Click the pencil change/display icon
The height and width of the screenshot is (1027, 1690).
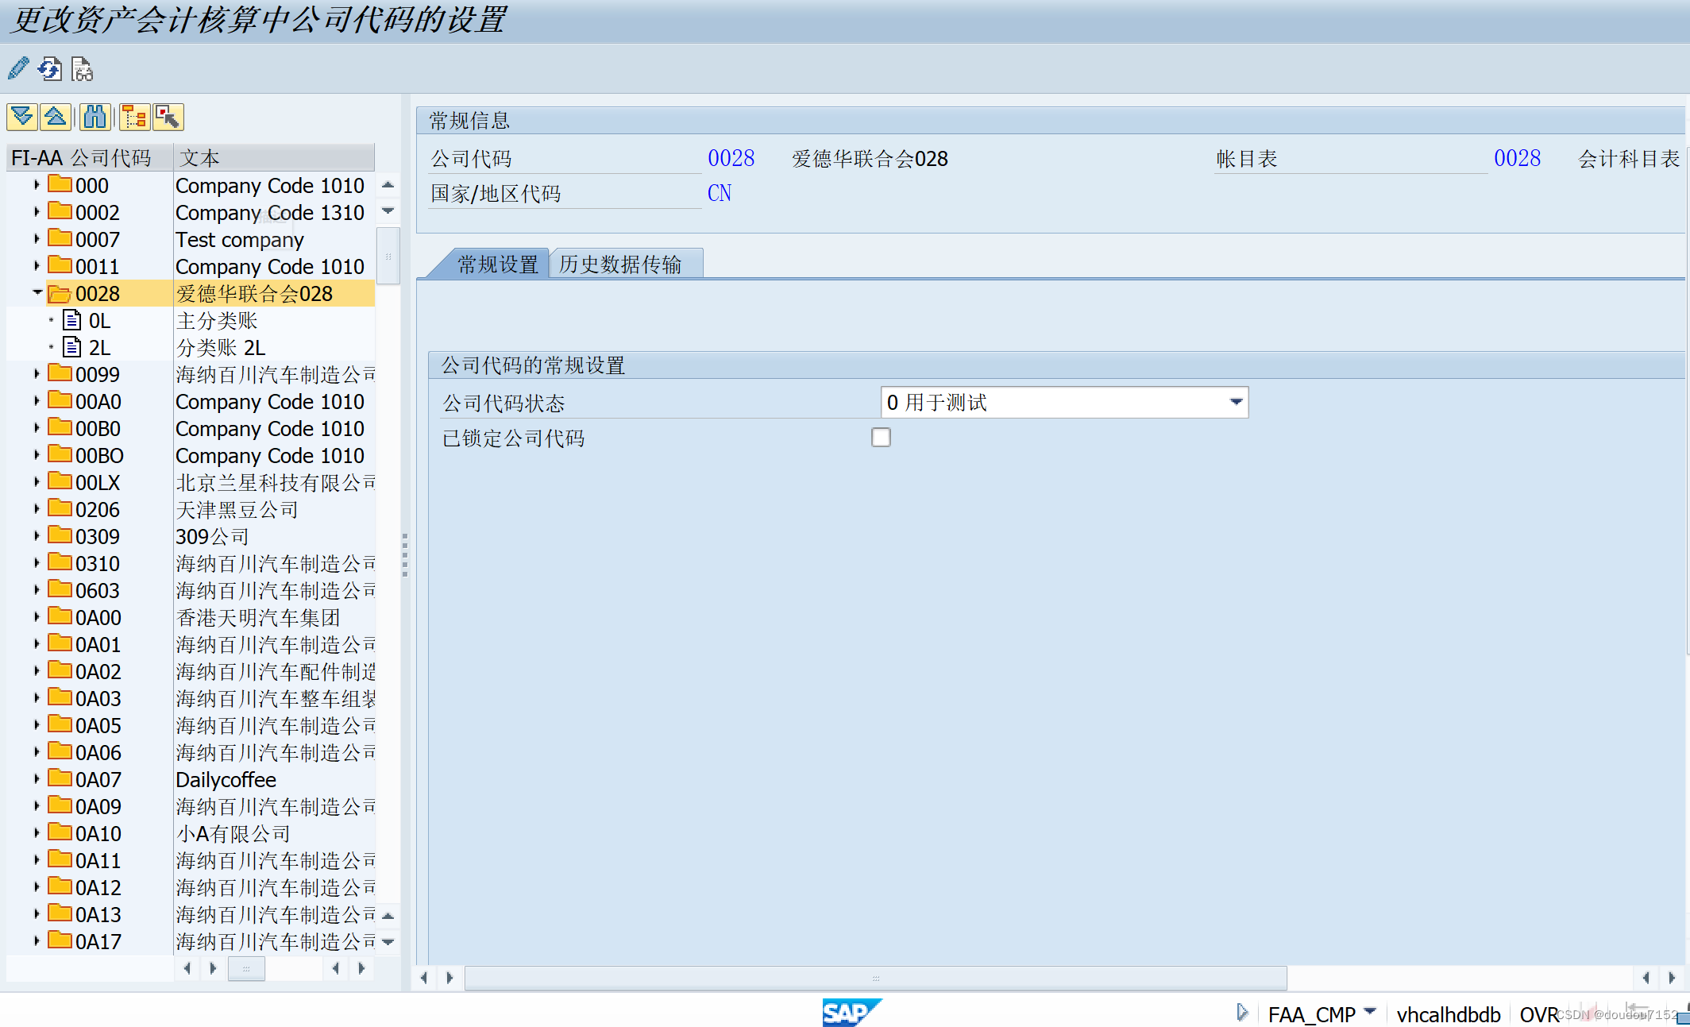18,69
